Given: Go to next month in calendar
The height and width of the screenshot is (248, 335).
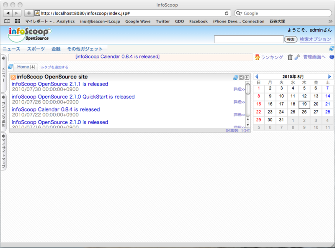Looking at the screenshot, I should coord(330,76).
